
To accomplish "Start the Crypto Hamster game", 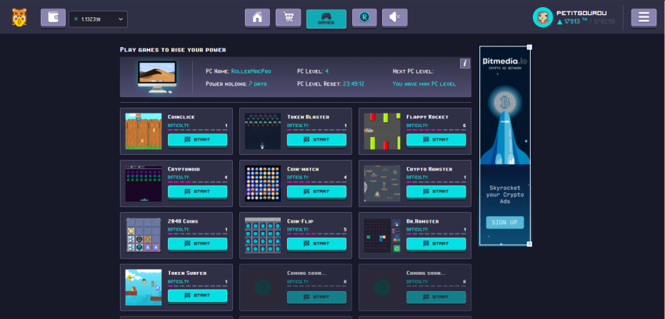I will pos(436,191).
